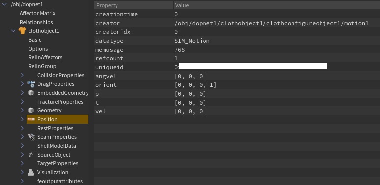Expand the Position entry arrow
This screenshot has height=185, width=380.
pos(22,119)
